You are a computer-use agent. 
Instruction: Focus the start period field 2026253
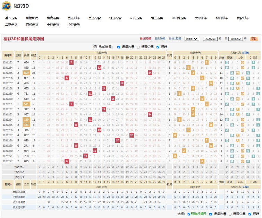click(x=210, y=39)
